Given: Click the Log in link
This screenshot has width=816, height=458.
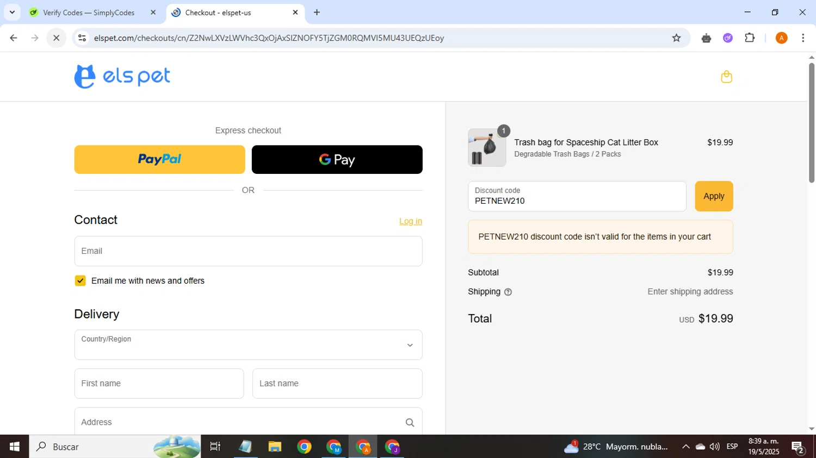Looking at the screenshot, I should (410, 221).
